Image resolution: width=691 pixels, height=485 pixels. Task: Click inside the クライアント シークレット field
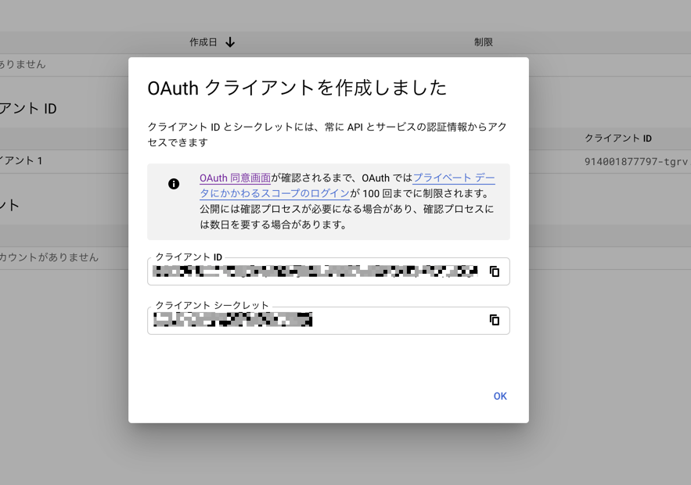313,320
